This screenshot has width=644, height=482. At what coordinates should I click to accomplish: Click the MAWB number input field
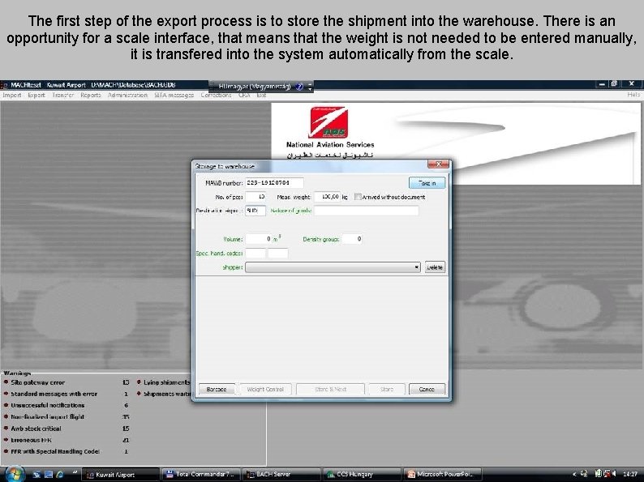274,183
